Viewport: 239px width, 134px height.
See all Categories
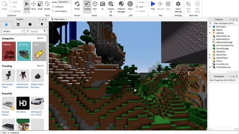pyautogui.click(x=40, y=38)
